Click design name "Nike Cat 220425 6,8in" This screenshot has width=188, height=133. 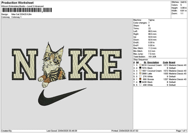point(22,14)
